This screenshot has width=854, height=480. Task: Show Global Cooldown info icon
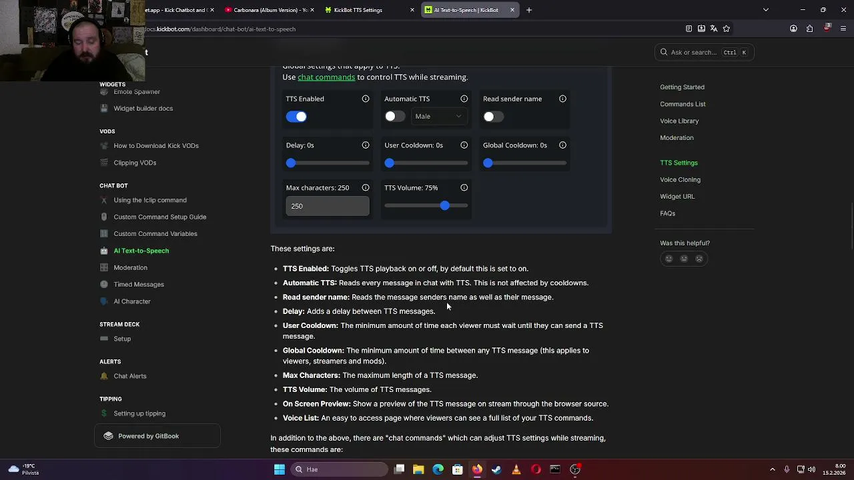point(563,145)
